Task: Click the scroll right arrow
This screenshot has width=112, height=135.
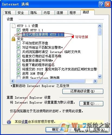Action: pos(95,81)
